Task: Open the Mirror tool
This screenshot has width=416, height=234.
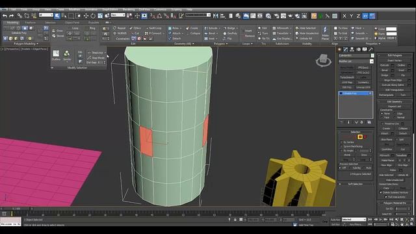Action: pos(215,16)
